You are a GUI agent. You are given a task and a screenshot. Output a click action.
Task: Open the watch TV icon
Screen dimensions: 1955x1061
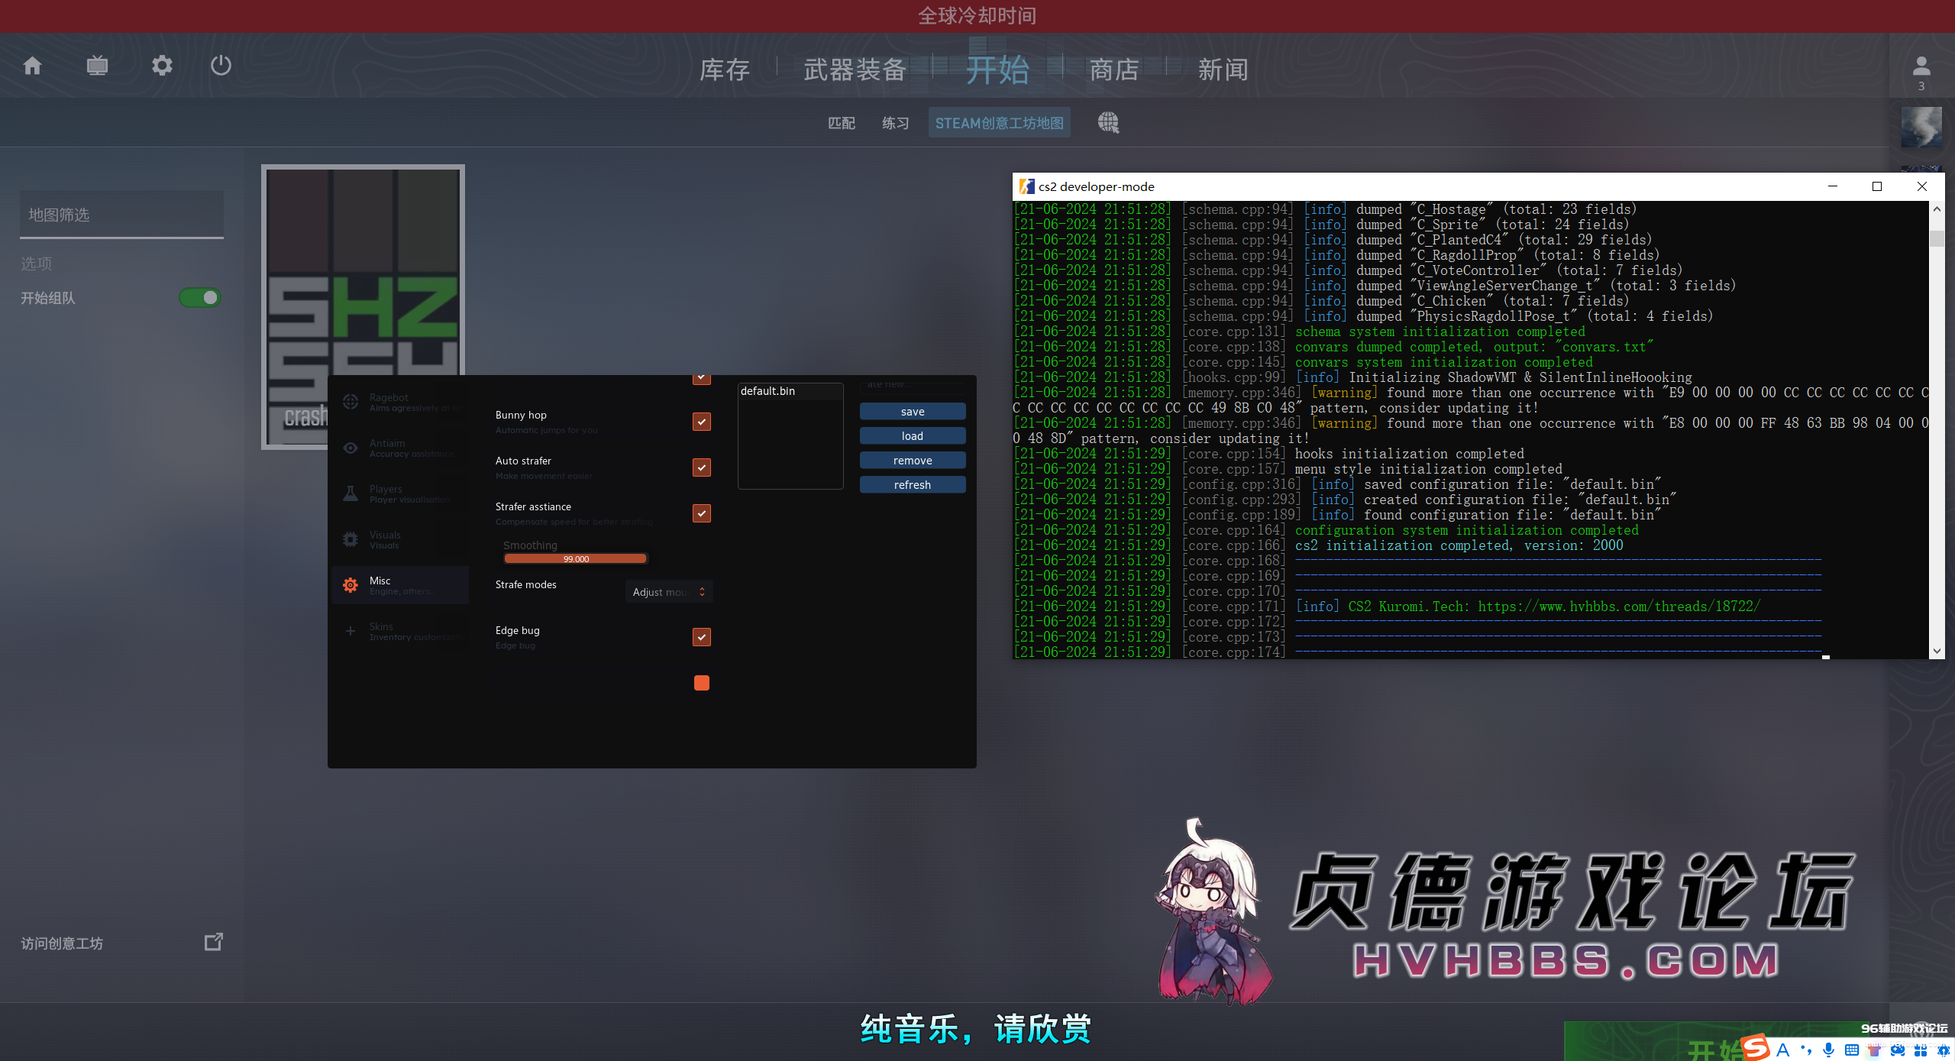click(97, 66)
